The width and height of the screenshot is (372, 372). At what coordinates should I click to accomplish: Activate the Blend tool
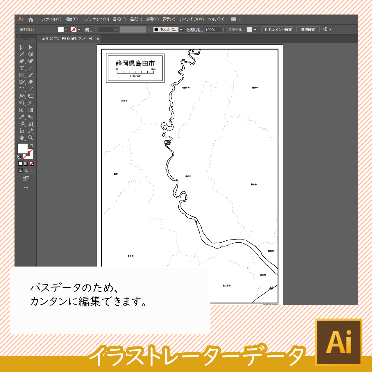31,117
